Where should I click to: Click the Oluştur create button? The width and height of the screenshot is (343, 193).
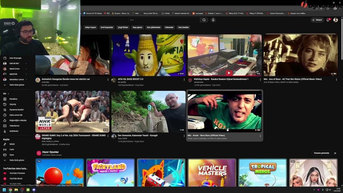[317, 20]
